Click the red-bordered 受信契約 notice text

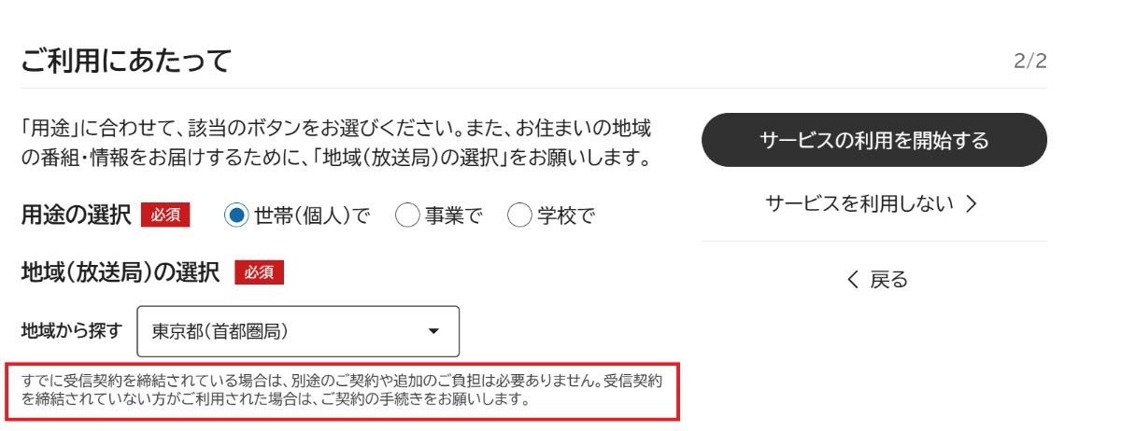click(x=342, y=392)
